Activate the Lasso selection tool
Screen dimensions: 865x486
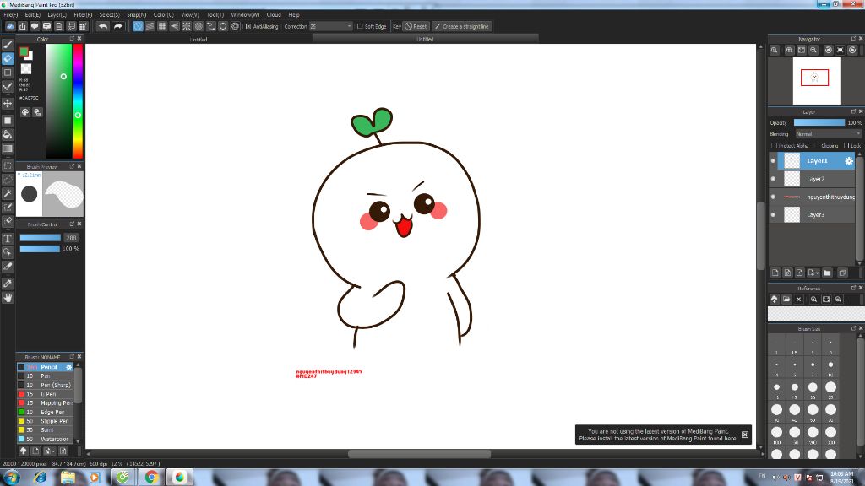[x=8, y=180]
